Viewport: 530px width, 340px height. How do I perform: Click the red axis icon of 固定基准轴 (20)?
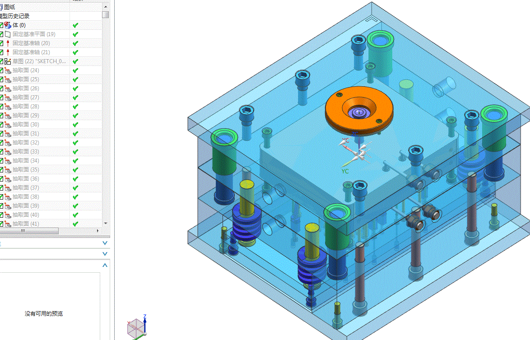click(x=8, y=43)
